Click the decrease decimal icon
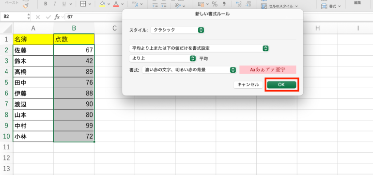This screenshot has height=175, width=373. pyautogui.click(x=248, y=4)
